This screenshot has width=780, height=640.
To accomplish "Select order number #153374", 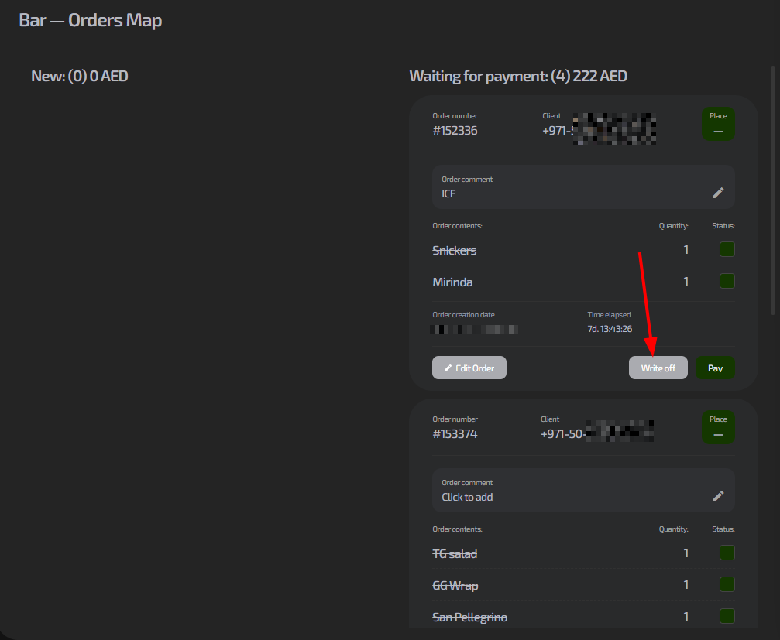I will (x=455, y=434).
